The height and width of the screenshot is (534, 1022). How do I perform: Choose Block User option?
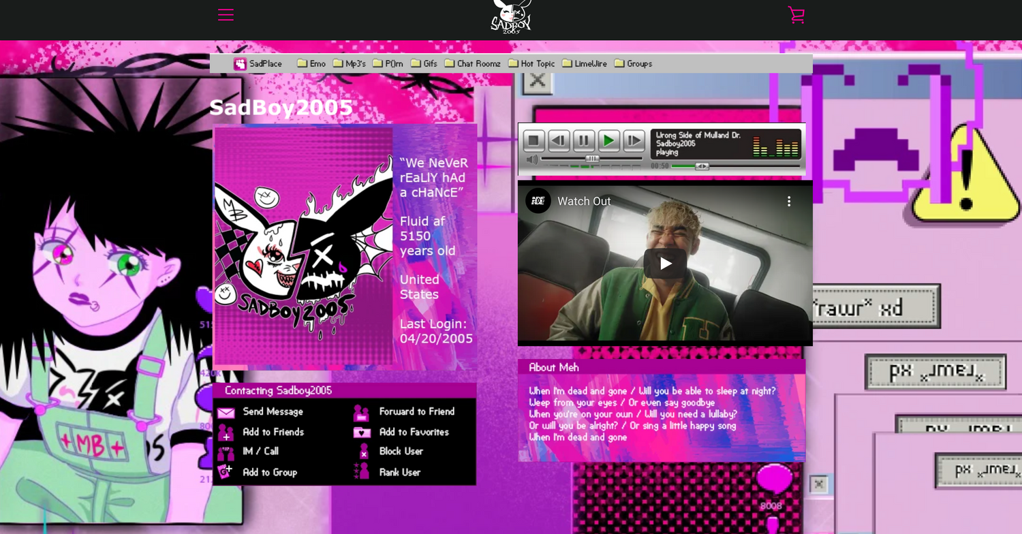401,451
